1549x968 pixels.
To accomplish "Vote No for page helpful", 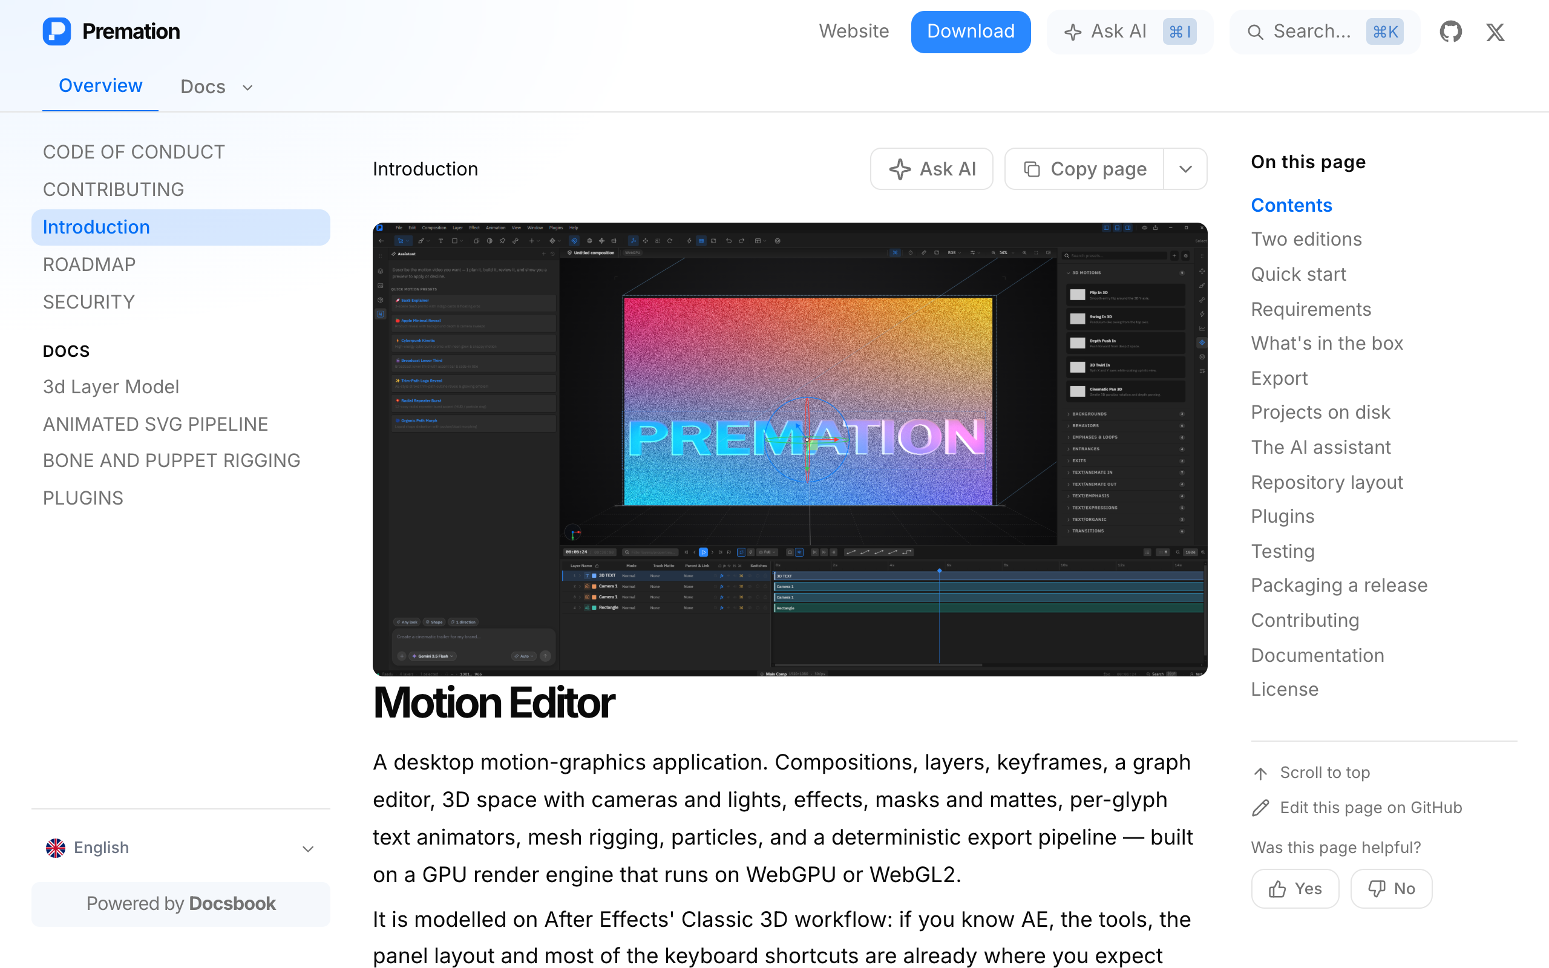I will 1391,889.
